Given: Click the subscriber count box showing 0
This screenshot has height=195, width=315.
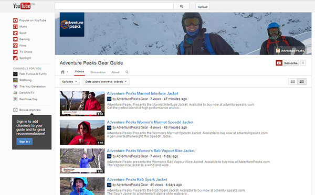Looking at the screenshot, I should (x=303, y=63).
